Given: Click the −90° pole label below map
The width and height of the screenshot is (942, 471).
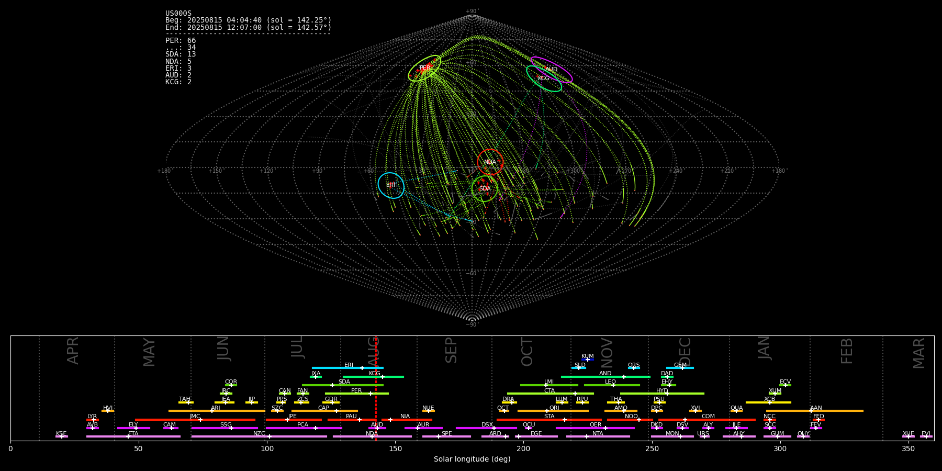Looking at the screenshot, I should [x=472, y=324].
